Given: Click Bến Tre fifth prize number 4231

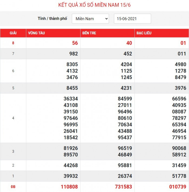Looking at the screenshot, I should (126, 88).
